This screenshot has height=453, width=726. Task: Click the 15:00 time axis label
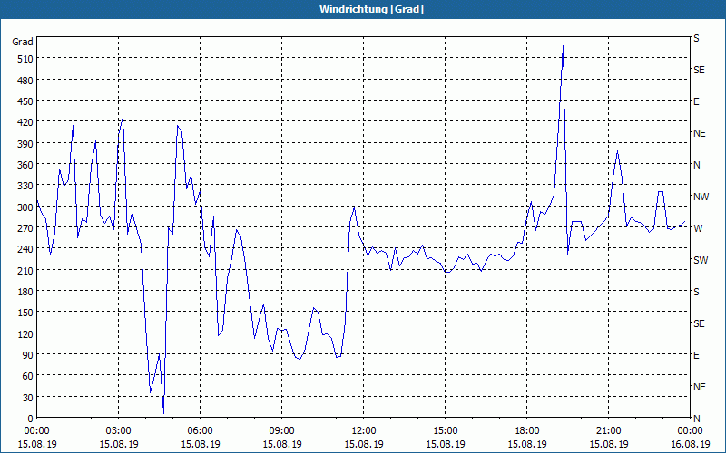tap(445, 431)
